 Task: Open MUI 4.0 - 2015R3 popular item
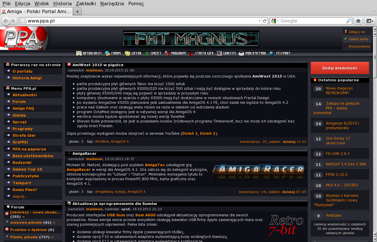342,185
